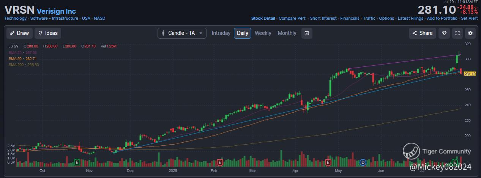Open the Ideas lightbulb button
The image size is (481, 178).
click(x=48, y=33)
